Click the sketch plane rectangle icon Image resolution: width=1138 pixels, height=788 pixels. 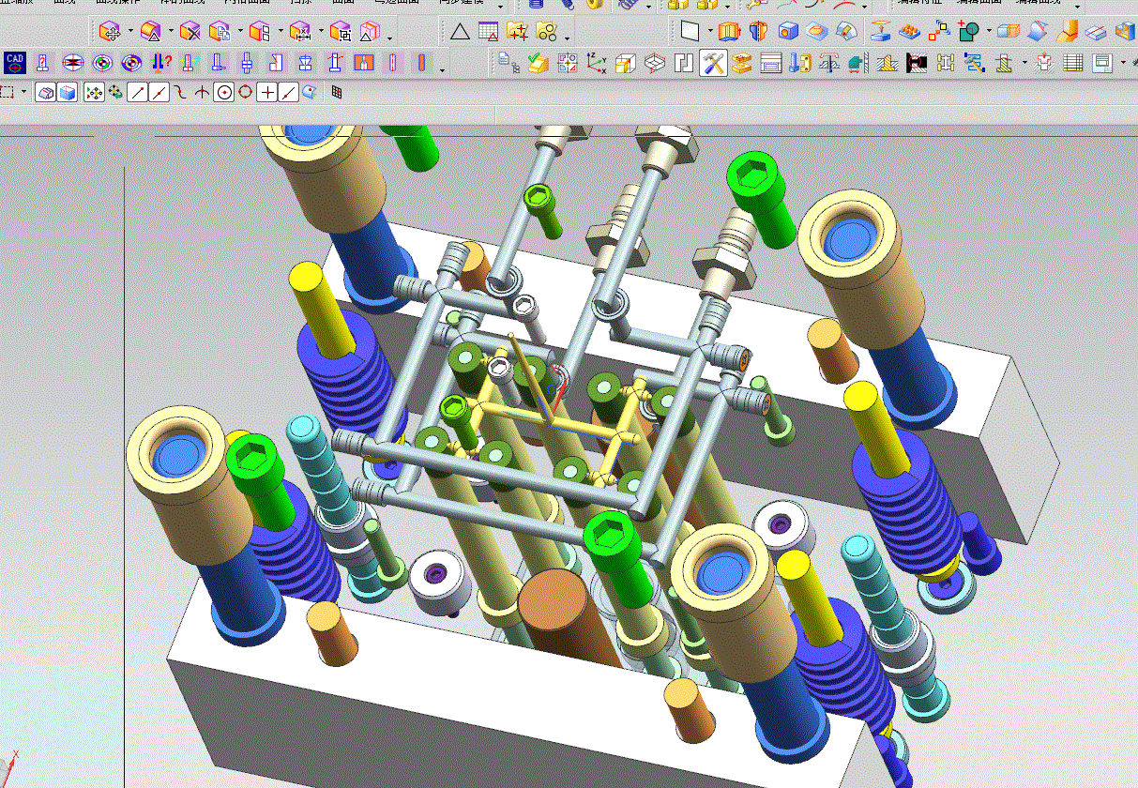point(690,32)
